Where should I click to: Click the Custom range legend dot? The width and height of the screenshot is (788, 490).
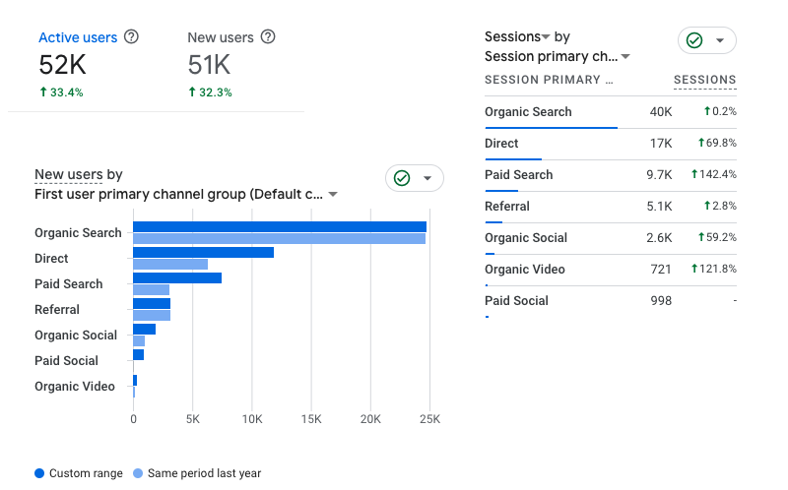pos(39,473)
